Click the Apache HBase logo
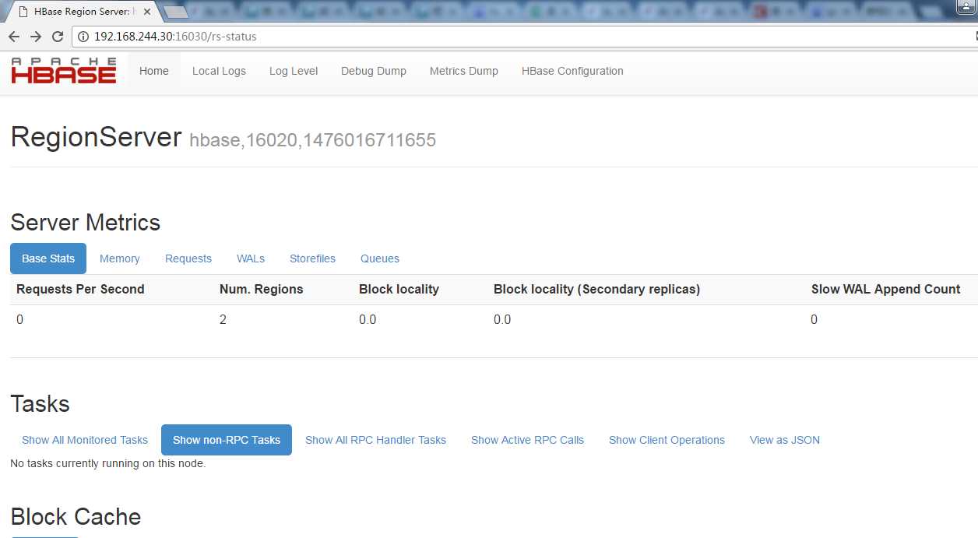This screenshot has height=538, width=978. click(64, 71)
